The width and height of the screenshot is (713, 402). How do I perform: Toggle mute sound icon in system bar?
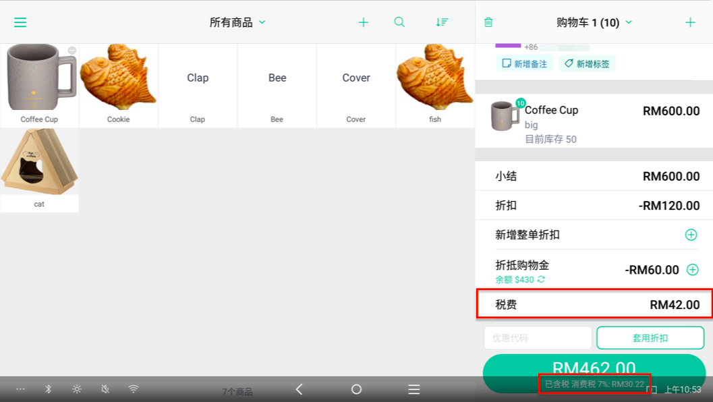[x=105, y=389]
